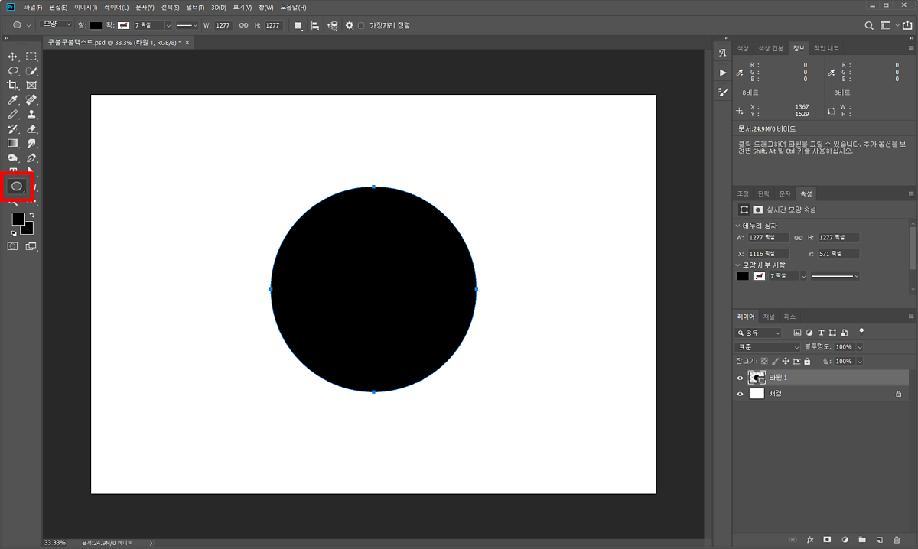
Task: Open the 필터(T) menu
Action: tap(196, 7)
